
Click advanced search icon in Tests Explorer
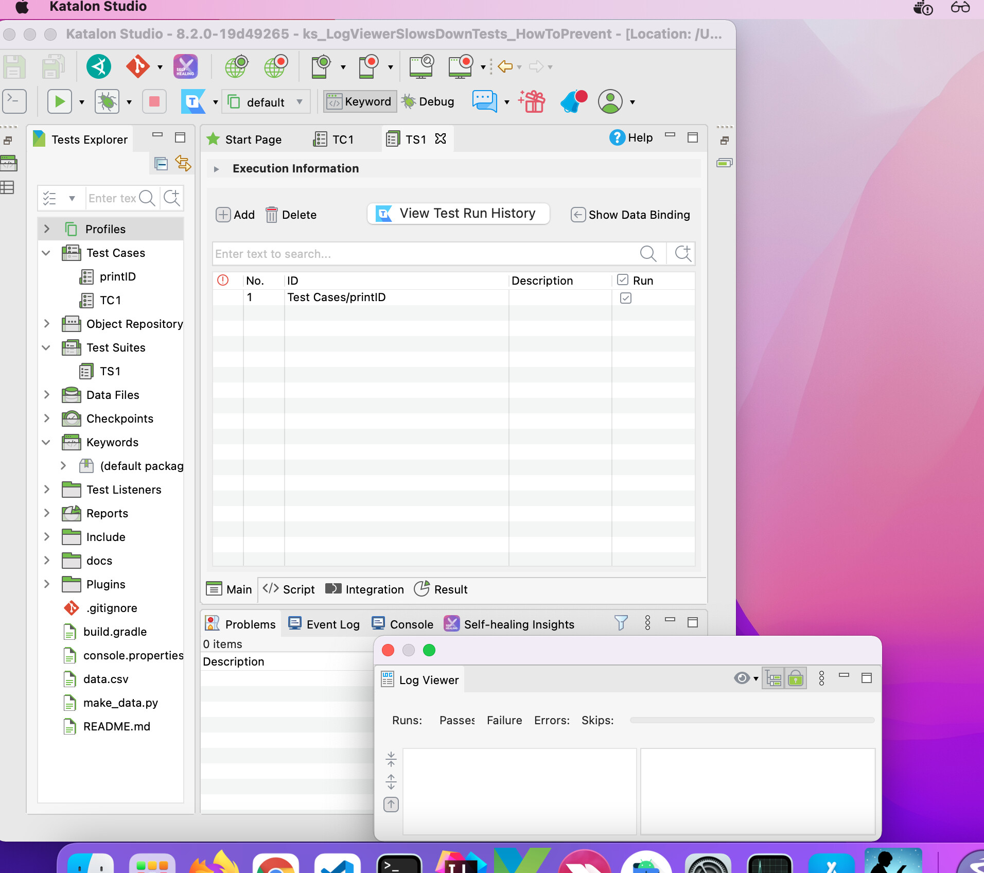(x=171, y=198)
